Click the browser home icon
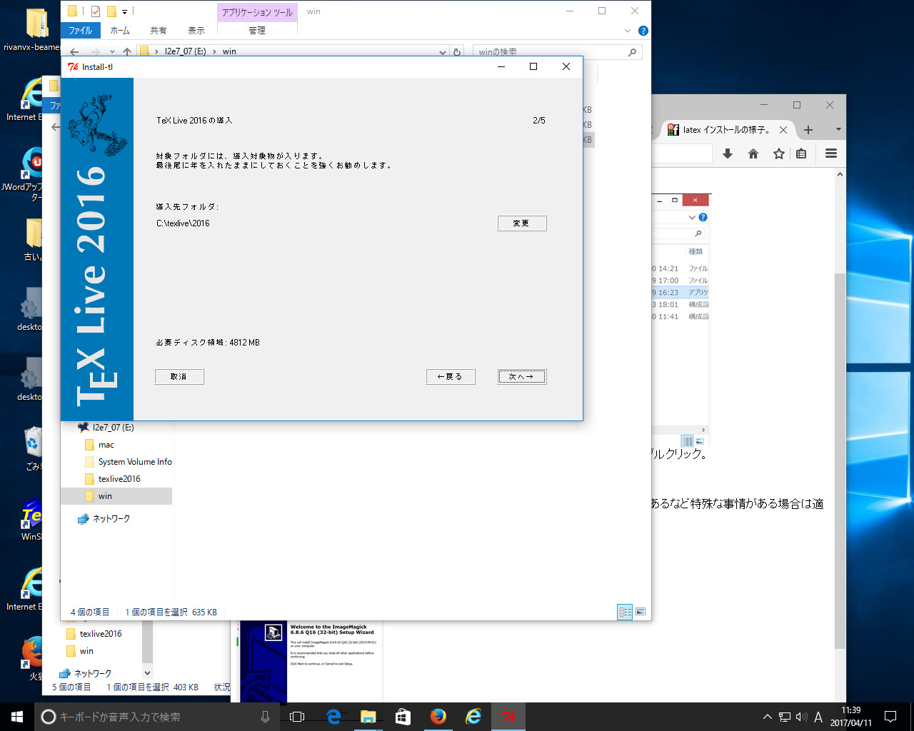Screen dimensions: 914x731 [753, 153]
